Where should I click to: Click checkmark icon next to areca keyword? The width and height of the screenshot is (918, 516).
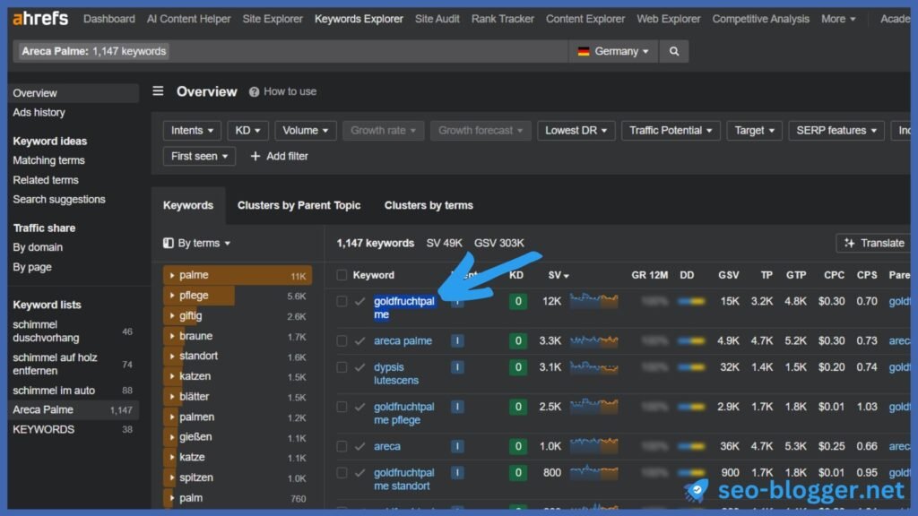[x=360, y=446]
